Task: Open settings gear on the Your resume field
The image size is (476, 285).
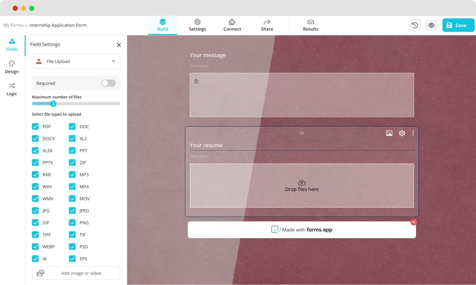Action: click(x=402, y=133)
